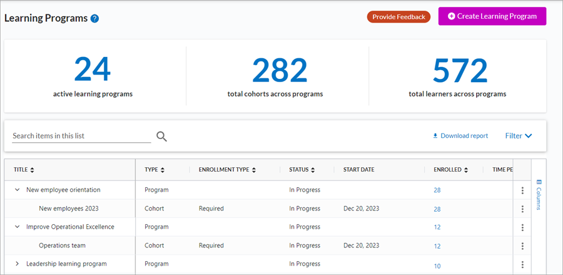This screenshot has height=275, width=563.
Task: Open actions menu for Operations team cohort
Action: click(x=522, y=246)
